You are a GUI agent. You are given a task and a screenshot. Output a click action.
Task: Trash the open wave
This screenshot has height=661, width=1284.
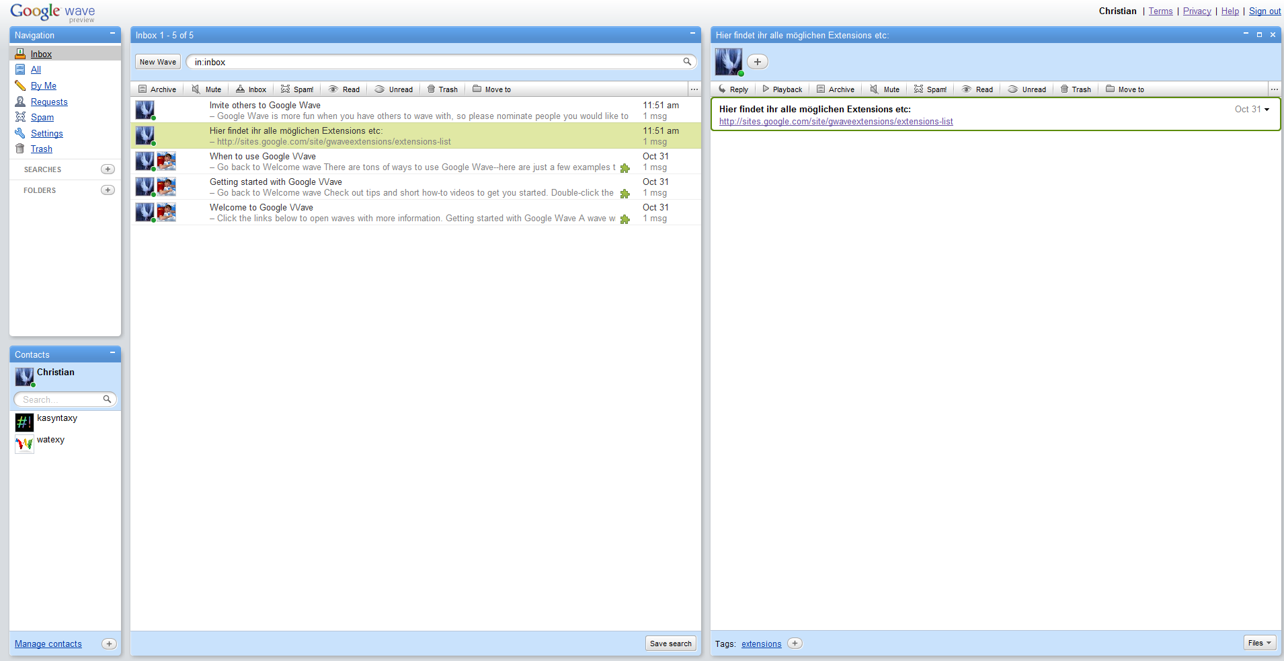pos(1076,89)
